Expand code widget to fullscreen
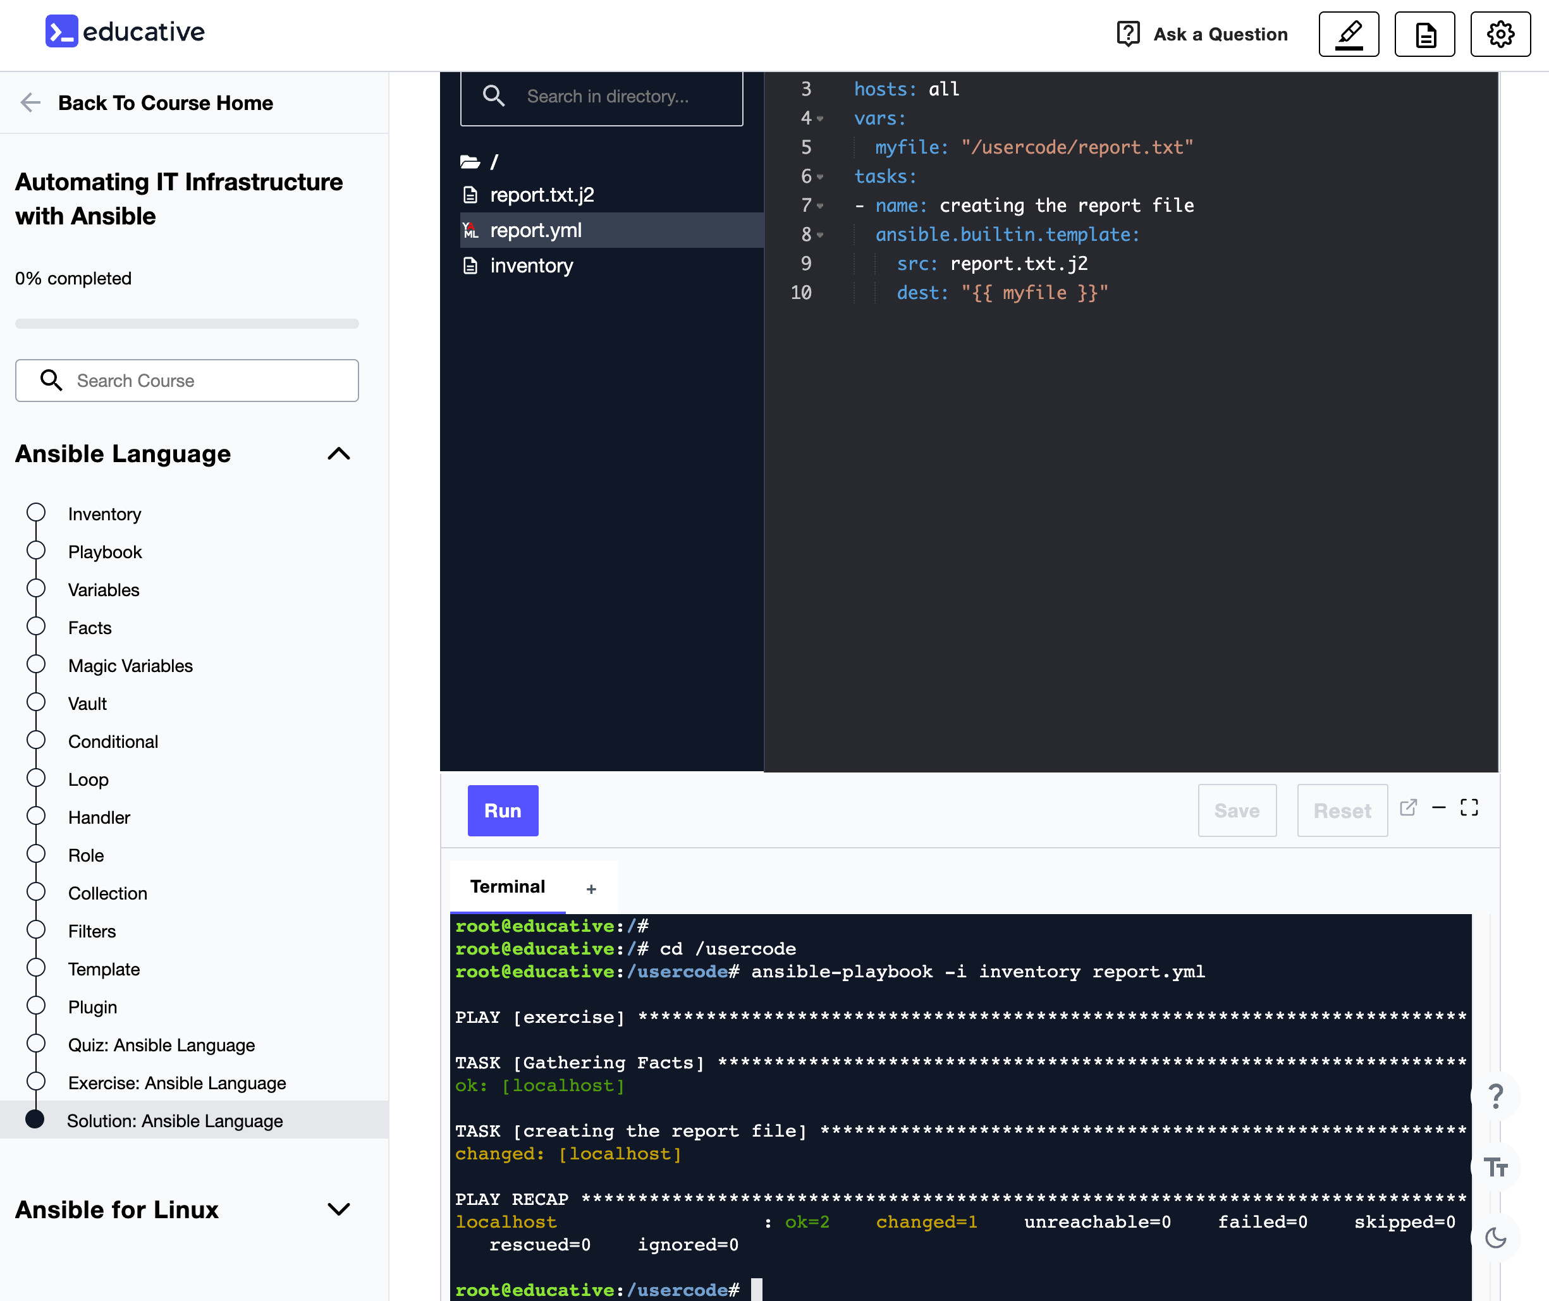This screenshot has height=1301, width=1549. (1469, 808)
